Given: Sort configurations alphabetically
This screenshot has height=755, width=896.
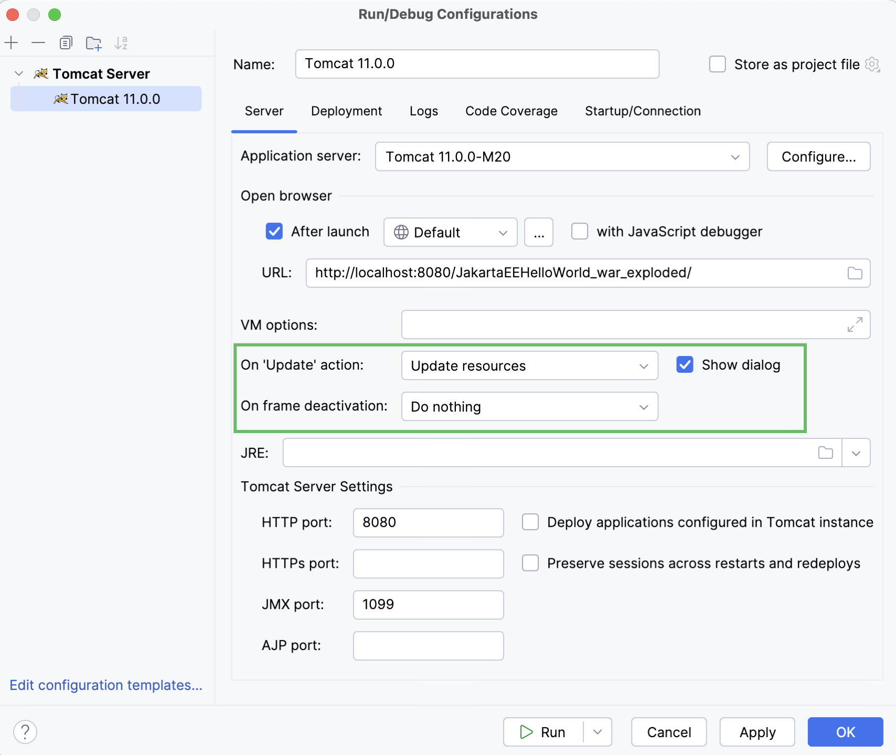Looking at the screenshot, I should [x=122, y=42].
